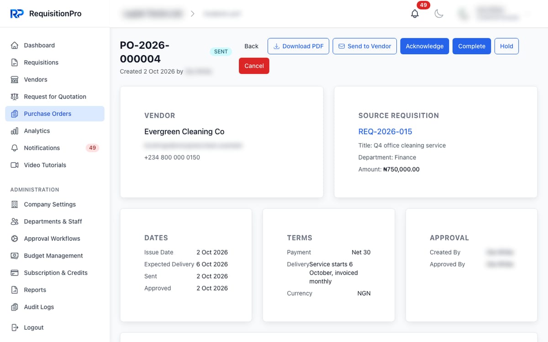Click the Departments & Staff people icon
This screenshot has width=548, height=342.
[15, 222]
